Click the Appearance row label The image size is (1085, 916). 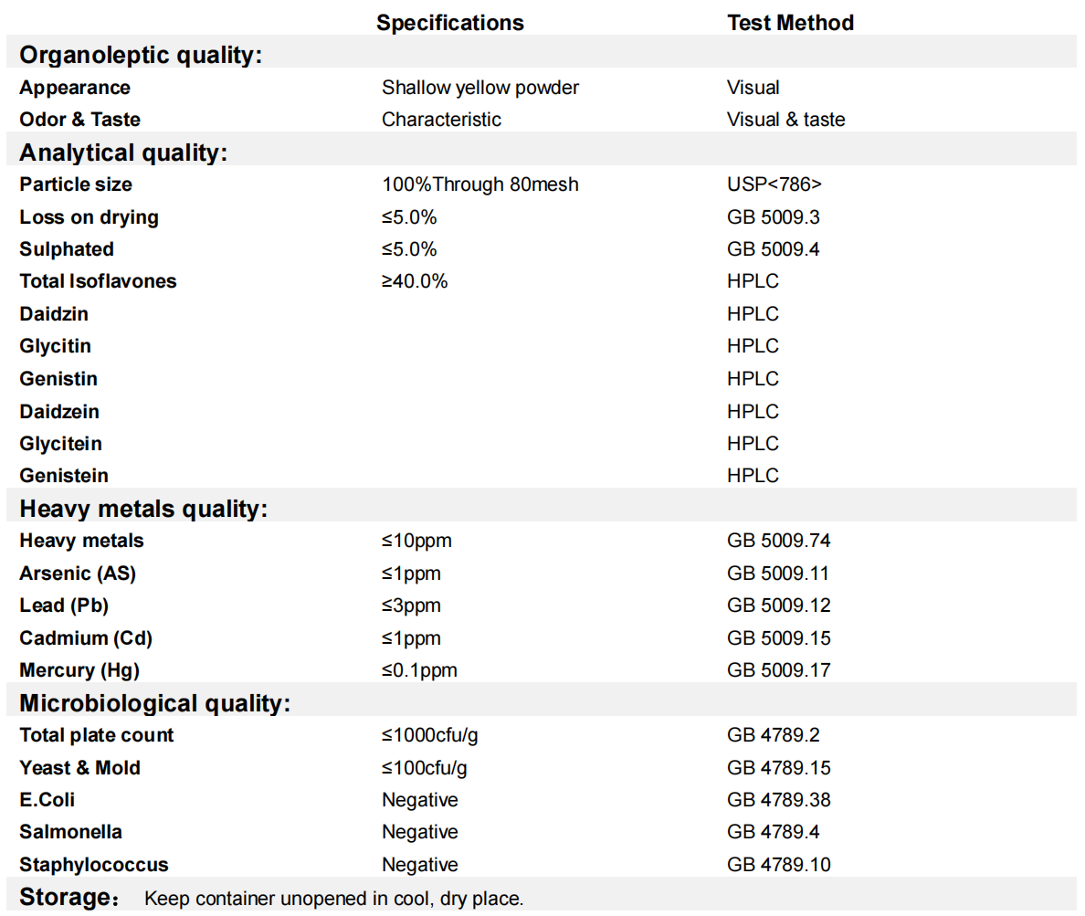[x=75, y=88]
